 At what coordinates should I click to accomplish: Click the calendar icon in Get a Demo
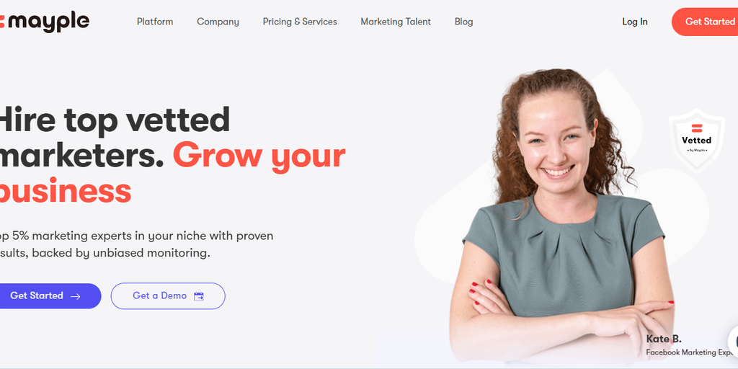pos(199,296)
